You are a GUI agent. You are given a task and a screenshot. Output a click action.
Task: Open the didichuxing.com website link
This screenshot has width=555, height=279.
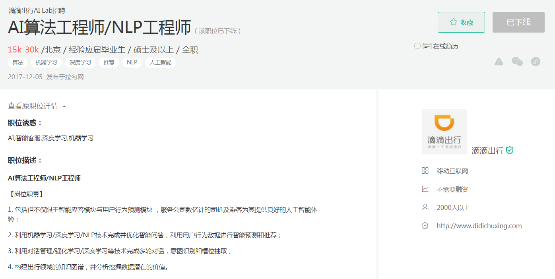tap(479, 226)
